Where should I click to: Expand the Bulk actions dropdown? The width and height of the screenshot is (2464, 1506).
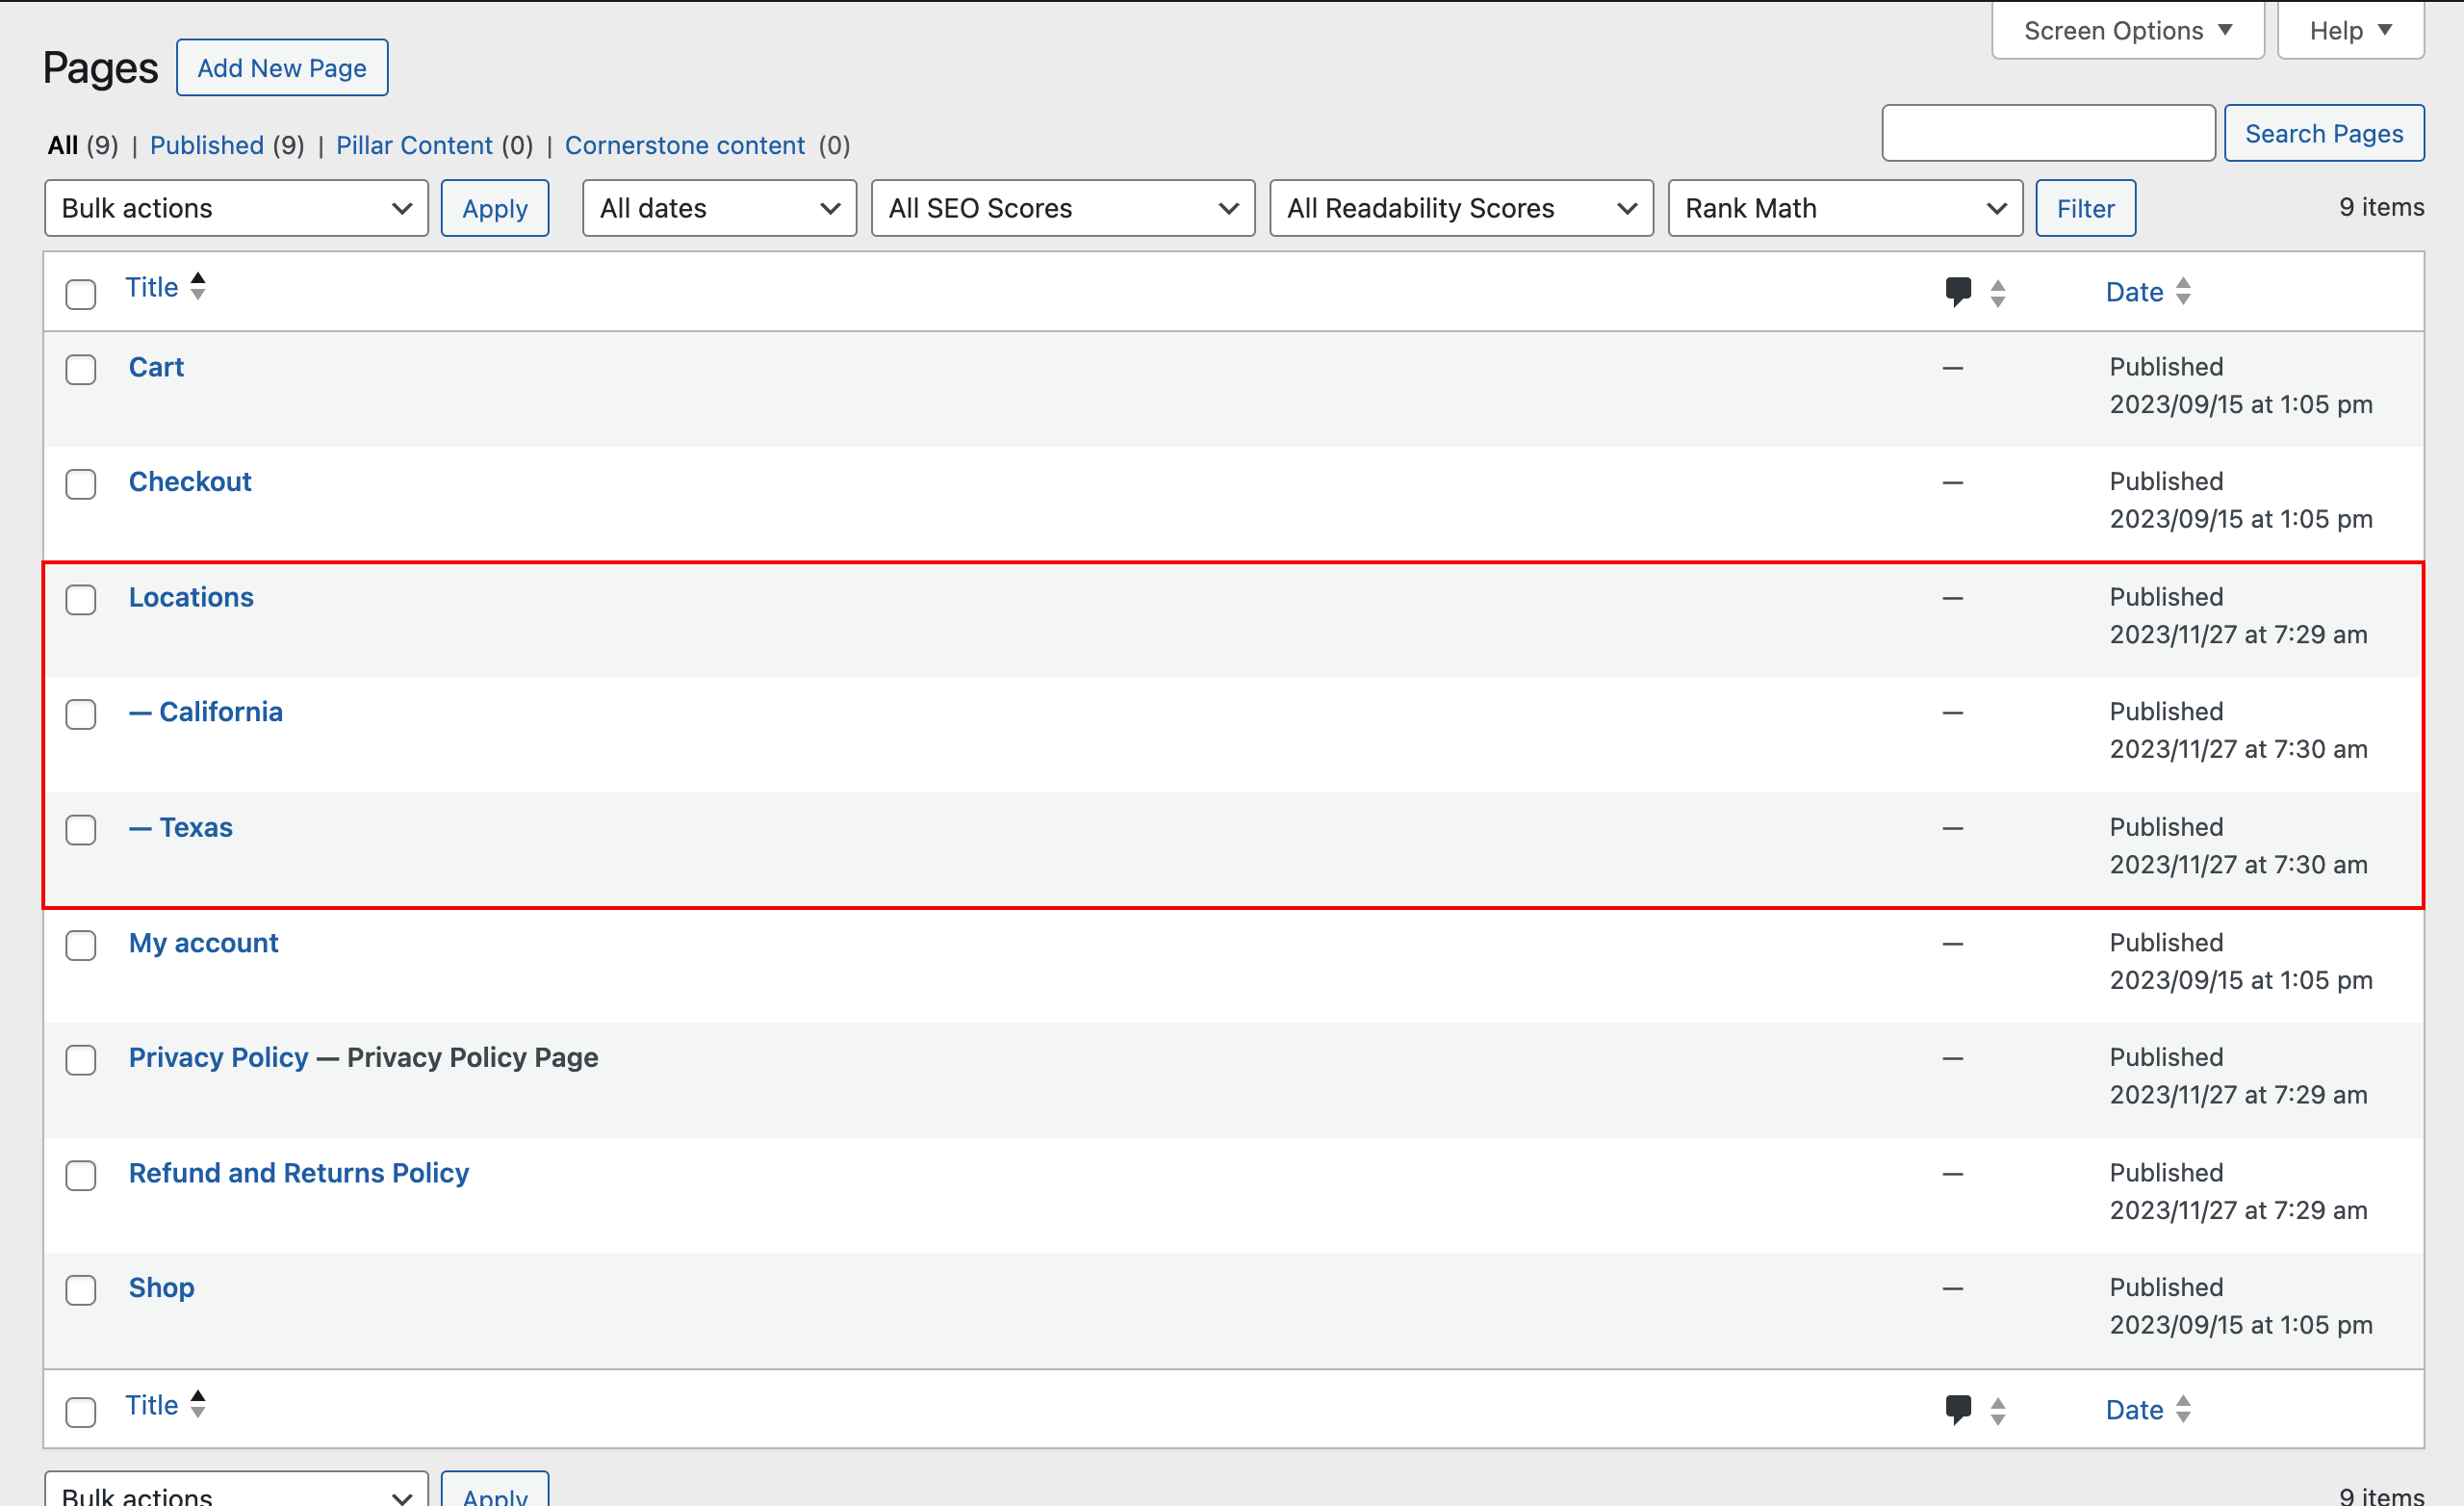(235, 207)
